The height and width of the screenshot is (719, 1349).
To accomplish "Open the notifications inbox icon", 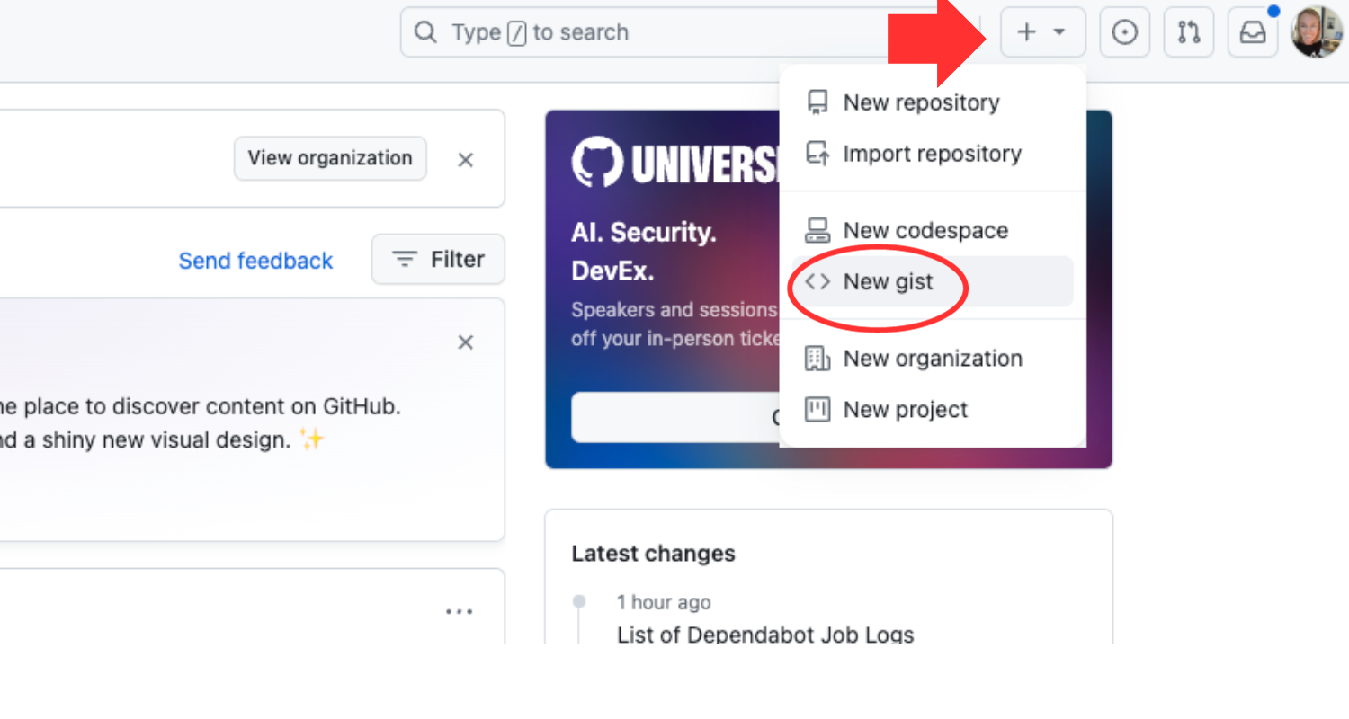I will [x=1253, y=32].
